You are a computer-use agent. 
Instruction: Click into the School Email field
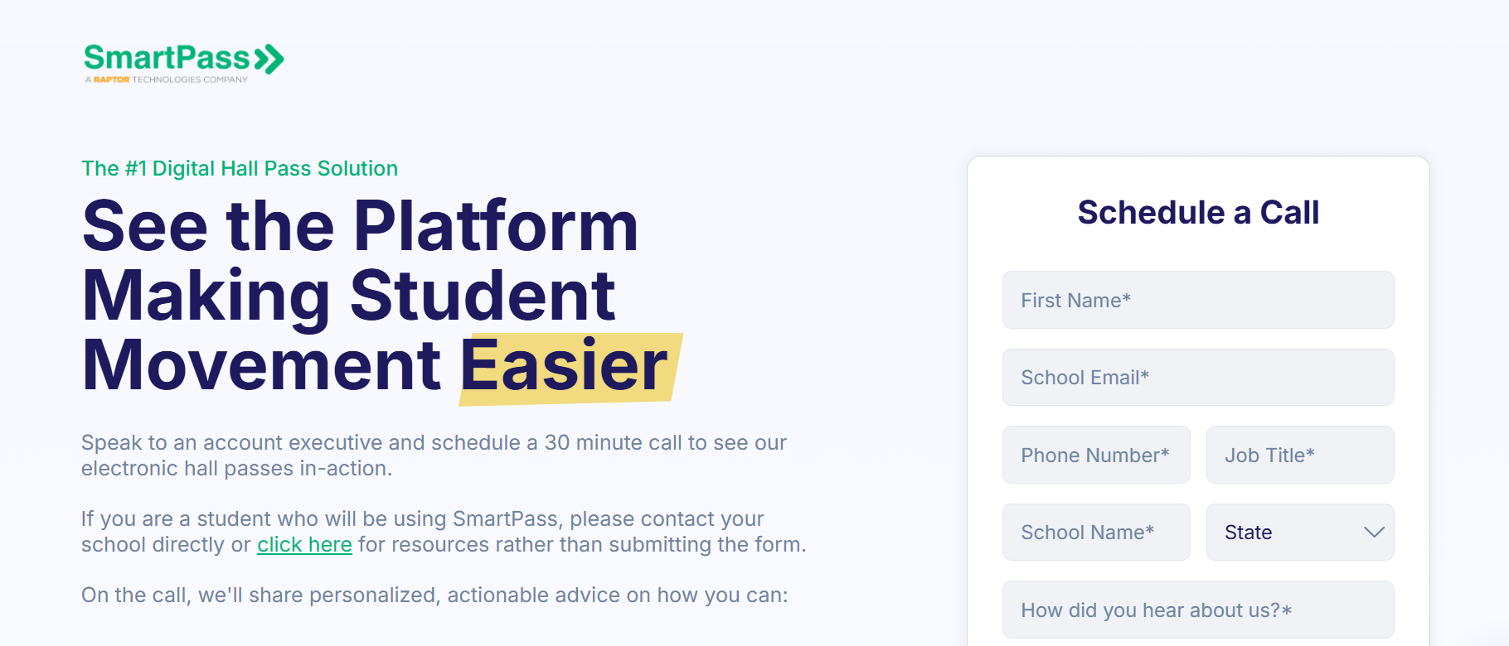1197,378
